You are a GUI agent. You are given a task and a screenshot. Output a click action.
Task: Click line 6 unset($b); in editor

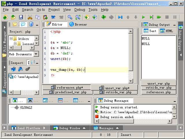tap(60, 59)
